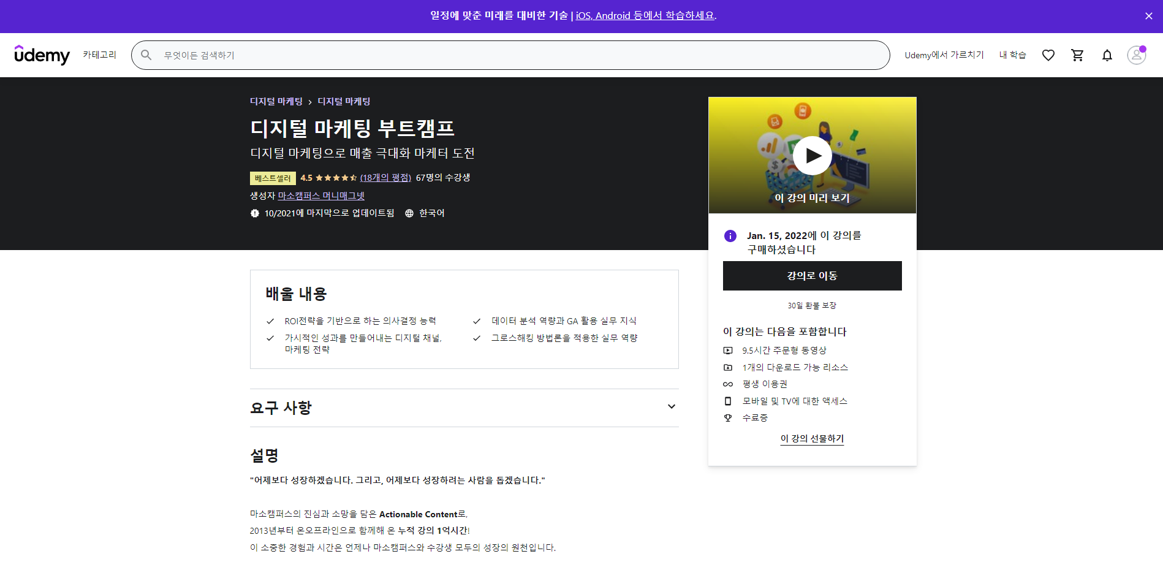This screenshot has width=1163, height=570.
Task: Click the 67명의 수강생 text
Action: tap(443, 178)
